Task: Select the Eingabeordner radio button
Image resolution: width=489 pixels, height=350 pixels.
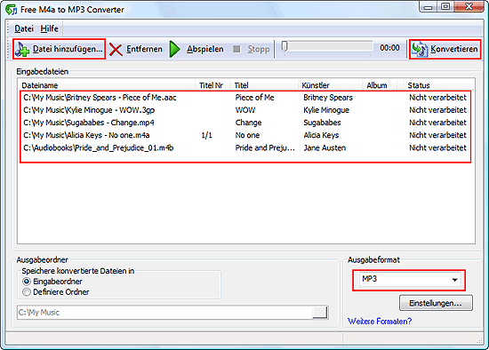Action: 27,282
